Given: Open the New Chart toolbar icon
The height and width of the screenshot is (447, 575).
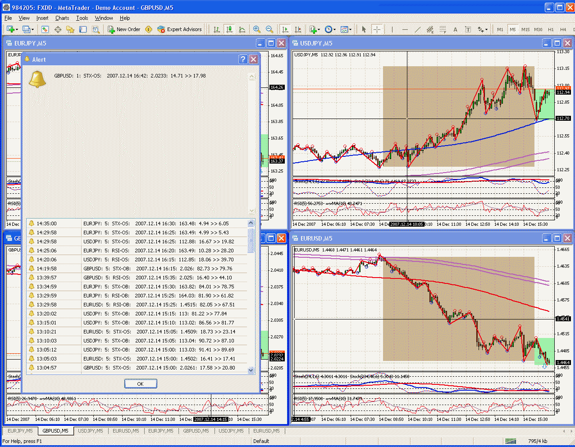Looking at the screenshot, I should coord(10,29).
